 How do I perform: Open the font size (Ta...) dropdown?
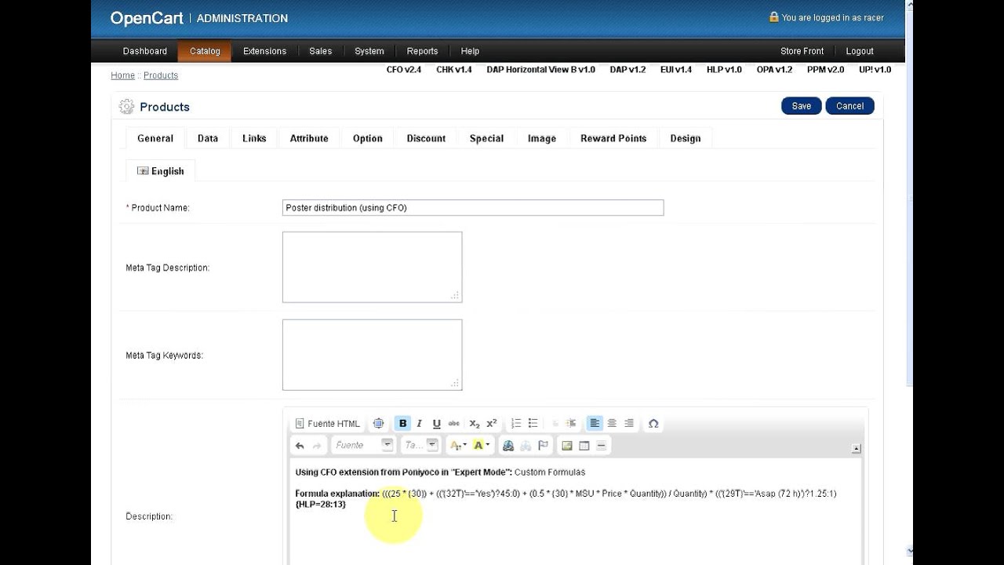420,445
